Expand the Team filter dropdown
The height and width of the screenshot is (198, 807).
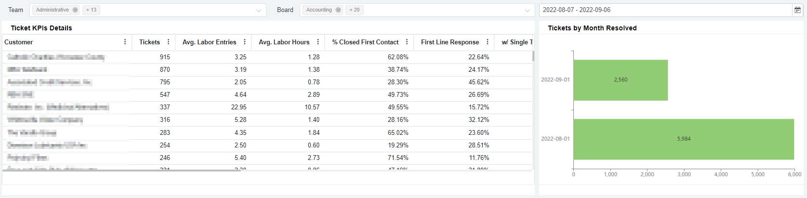click(259, 10)
